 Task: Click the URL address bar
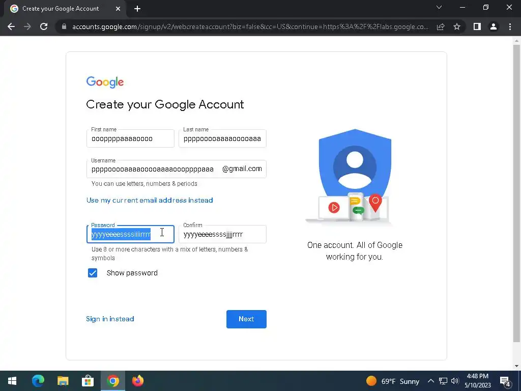(x=250, y=26)
